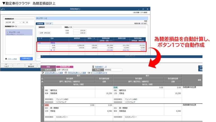The width and height of the screenshot is (216, 122).
Task: Click the 貸方 column header
Action: tap(147, 76)
